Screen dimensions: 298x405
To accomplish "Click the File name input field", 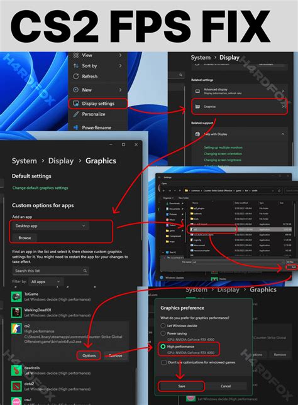I will [x=238, y=262].
